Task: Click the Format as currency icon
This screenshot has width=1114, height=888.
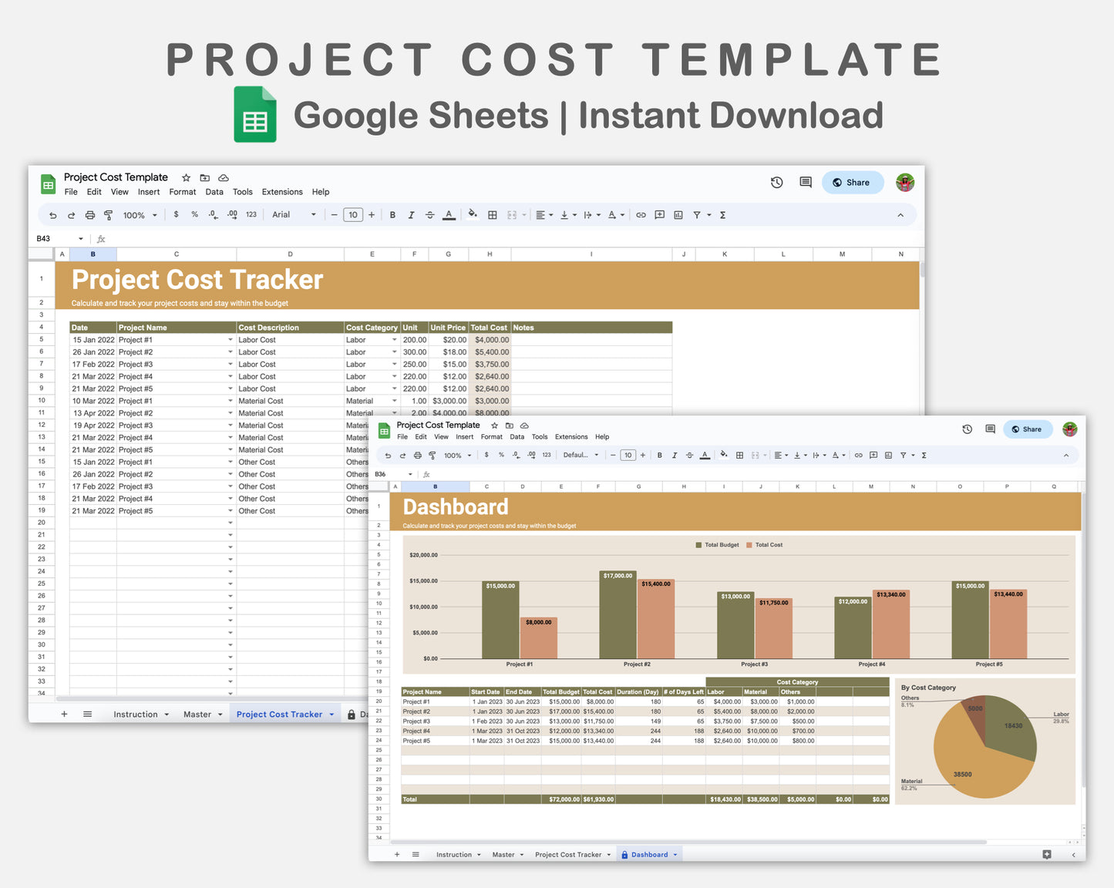Action: pyautogui.click(x=176, y=215)
